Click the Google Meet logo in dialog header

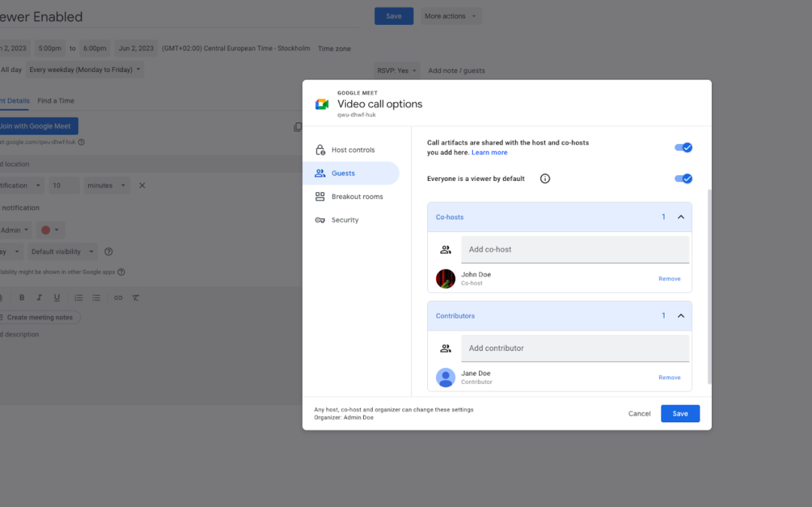pos(322,104)
